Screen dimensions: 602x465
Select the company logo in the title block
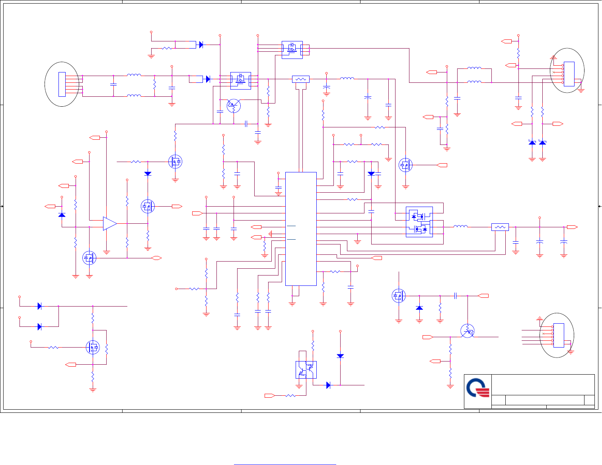pos(477,388)
